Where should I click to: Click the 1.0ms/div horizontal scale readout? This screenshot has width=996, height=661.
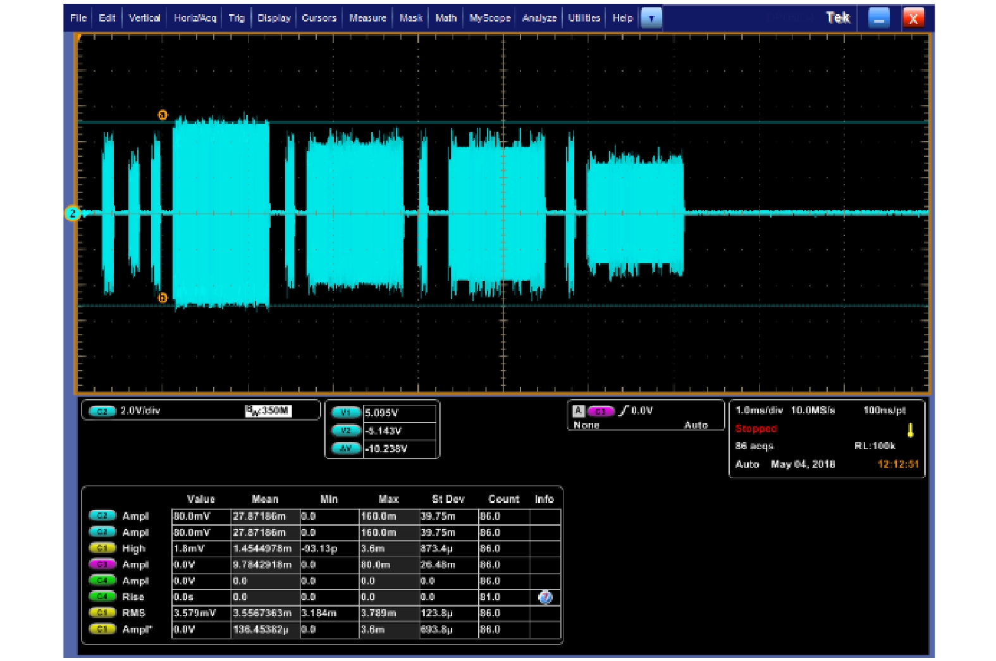(759, 411)
